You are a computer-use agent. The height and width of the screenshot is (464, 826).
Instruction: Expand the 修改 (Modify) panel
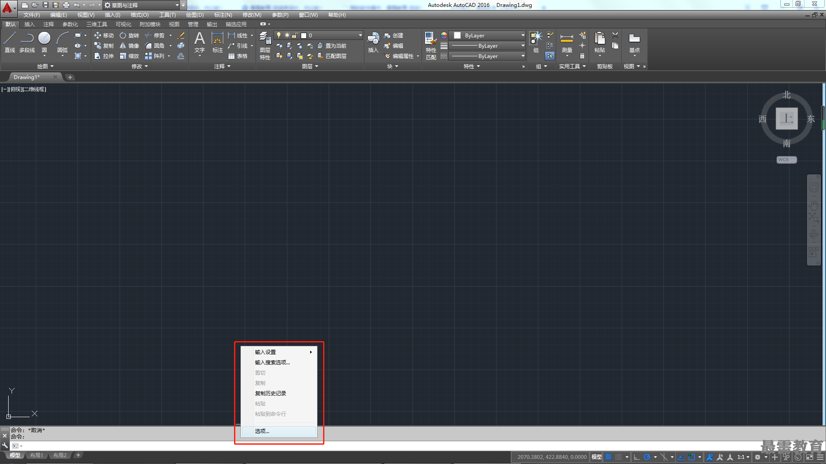[x=139, y=66]
